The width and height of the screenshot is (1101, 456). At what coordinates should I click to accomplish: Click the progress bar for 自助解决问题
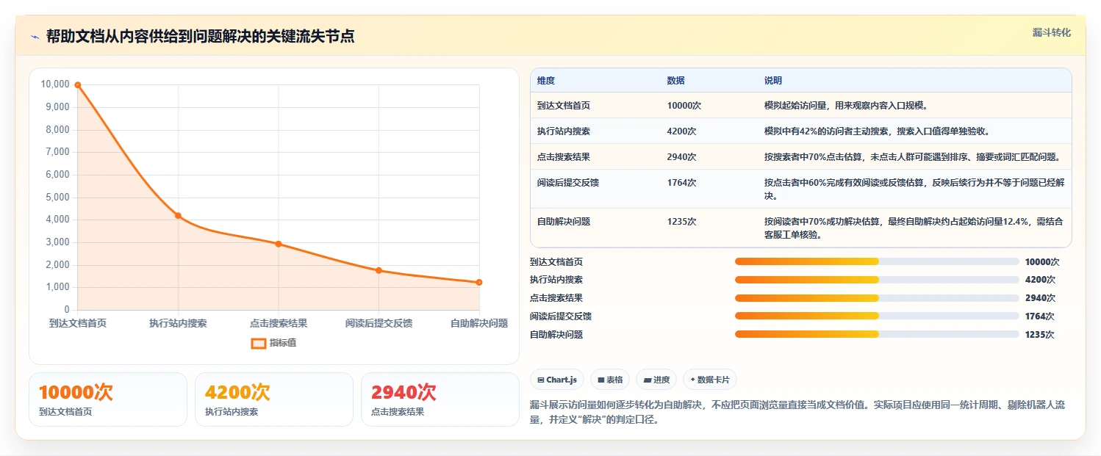pos(877,334)
